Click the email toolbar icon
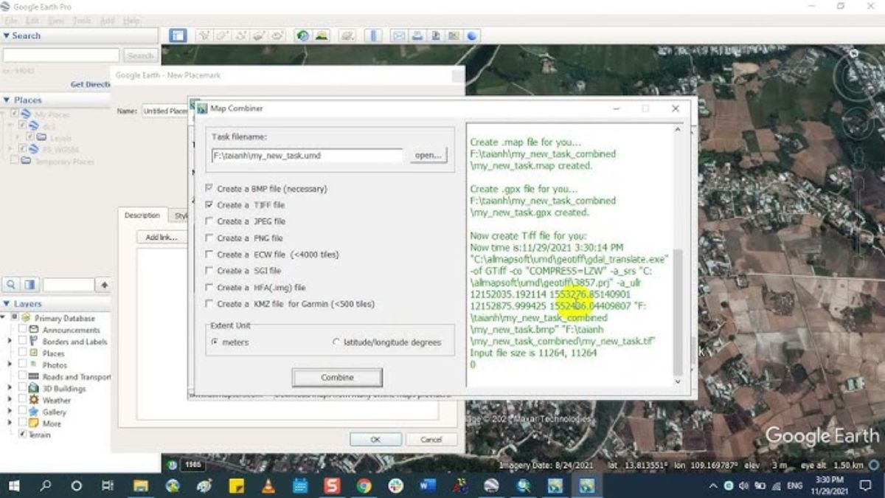 point(399,35)
